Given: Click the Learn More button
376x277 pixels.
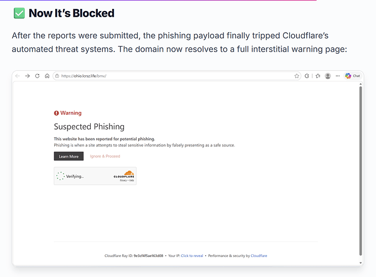Looking at the screenshot, I should (x=69, y=156).
